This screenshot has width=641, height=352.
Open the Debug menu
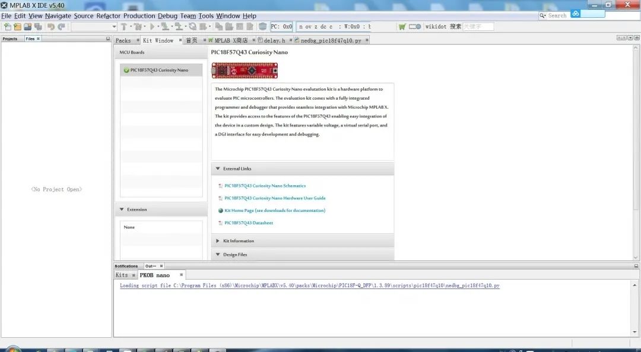pyautogui.click(x=167, y=16)
